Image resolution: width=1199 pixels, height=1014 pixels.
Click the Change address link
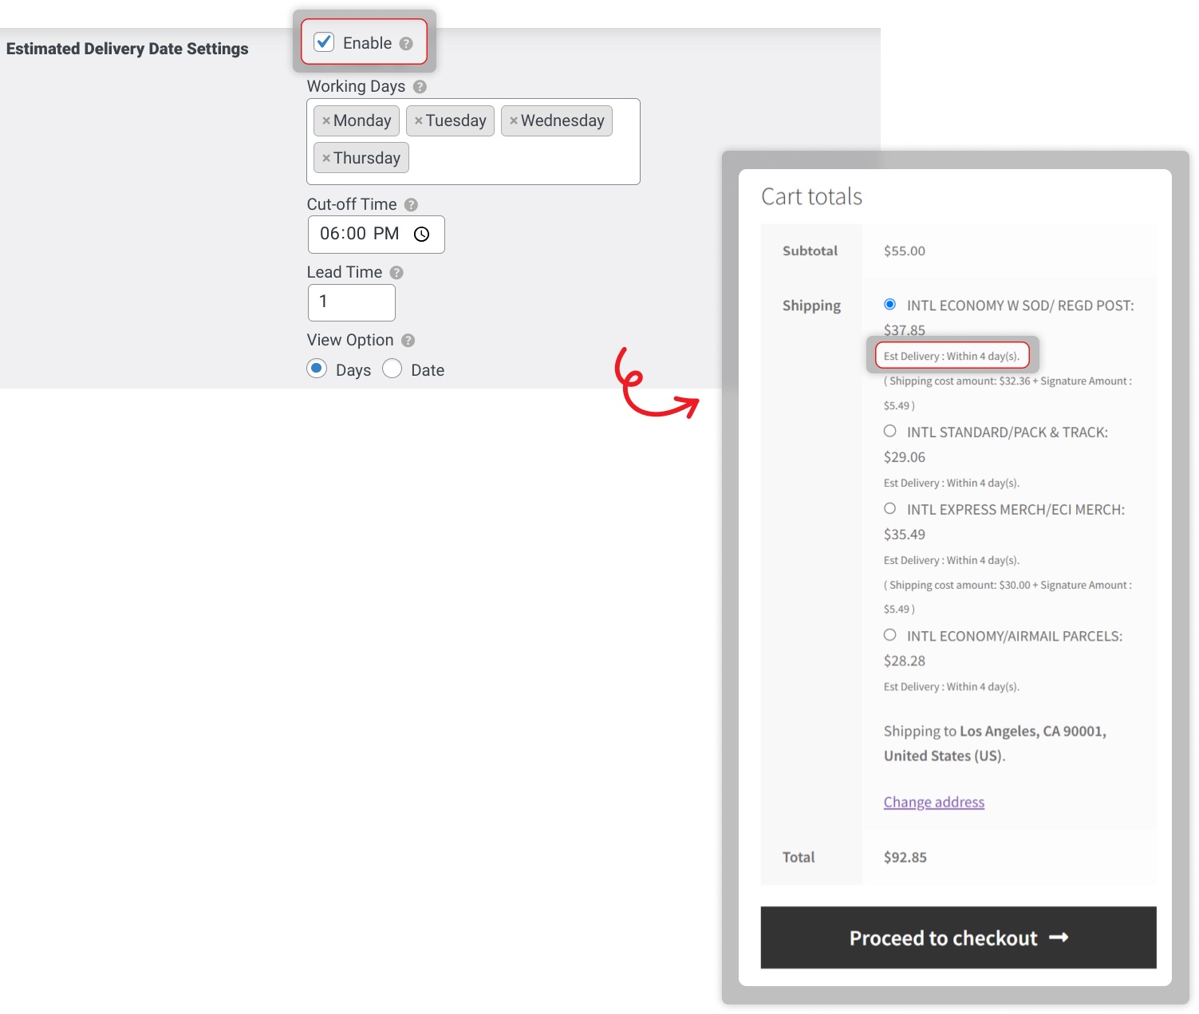coord(933,802)
